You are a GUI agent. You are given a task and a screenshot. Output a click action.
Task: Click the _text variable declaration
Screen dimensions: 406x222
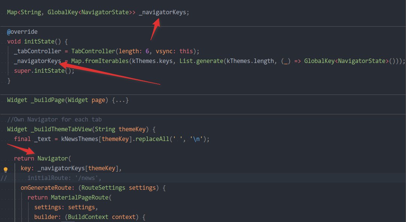point(42,139)
